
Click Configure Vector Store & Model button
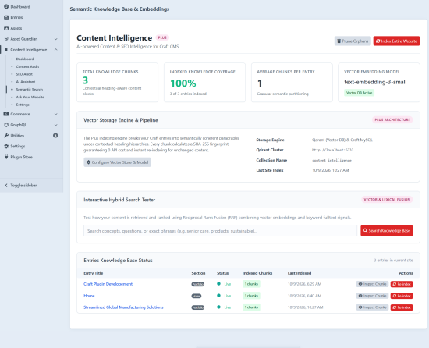[117, 162]
